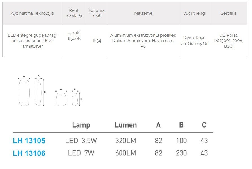
Task: Click the Lumen column heading
Action: pos(126,125)
